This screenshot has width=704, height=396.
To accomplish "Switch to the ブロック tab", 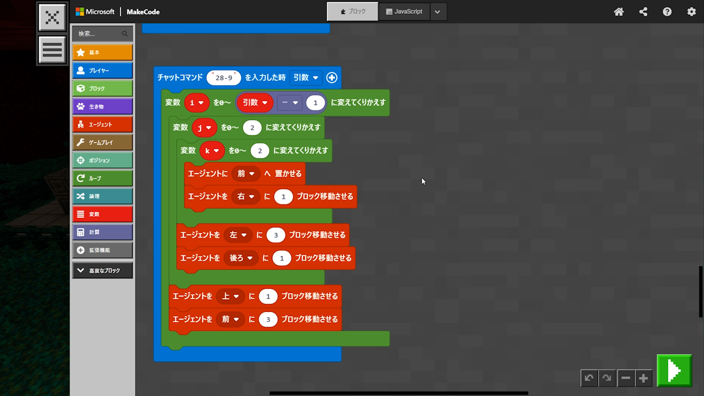I will click(353, 12).
